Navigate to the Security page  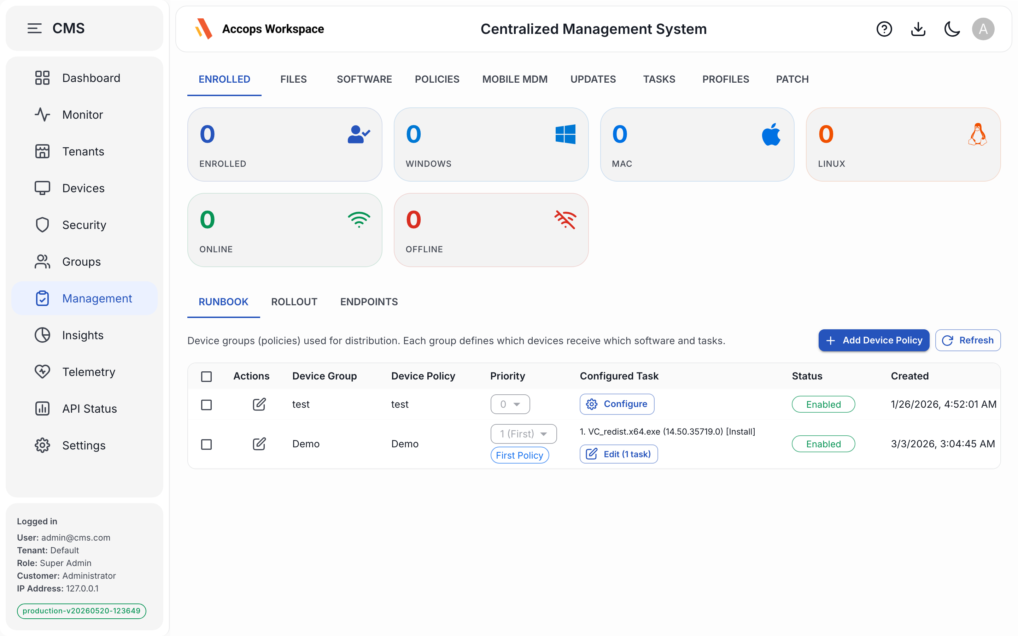84,225
